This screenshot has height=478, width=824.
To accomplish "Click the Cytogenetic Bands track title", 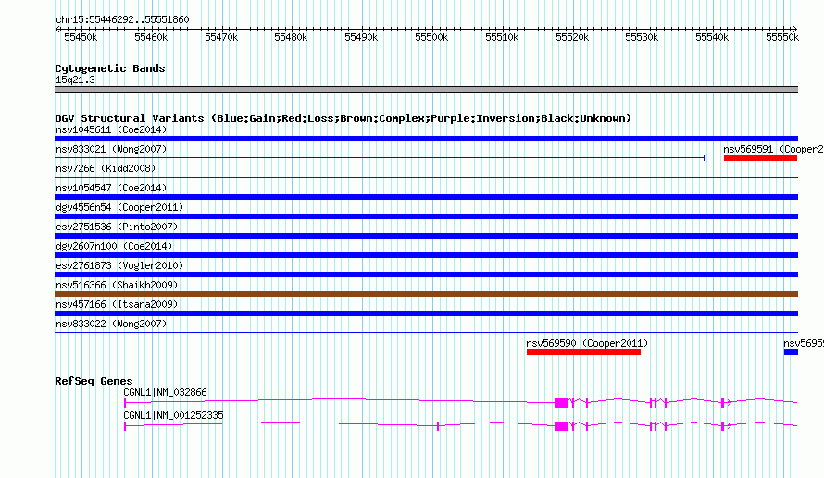I will click(110, 68).
